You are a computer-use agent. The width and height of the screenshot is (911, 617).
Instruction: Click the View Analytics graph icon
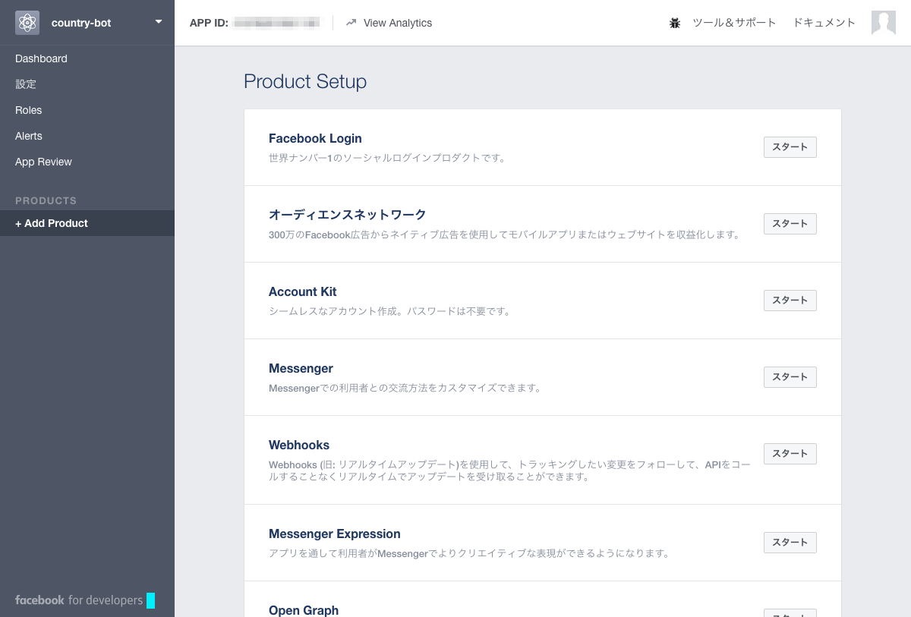351,23
